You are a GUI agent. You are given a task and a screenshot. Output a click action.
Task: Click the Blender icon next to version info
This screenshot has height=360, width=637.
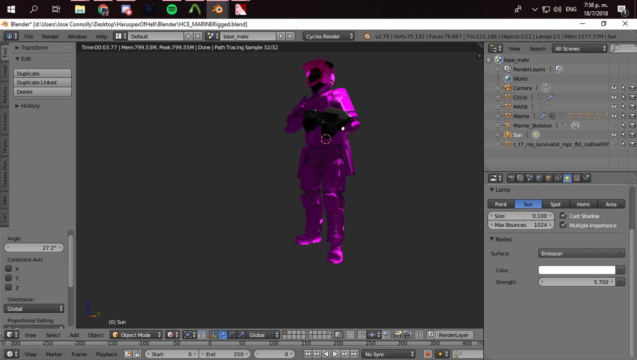tap(367, 36)
